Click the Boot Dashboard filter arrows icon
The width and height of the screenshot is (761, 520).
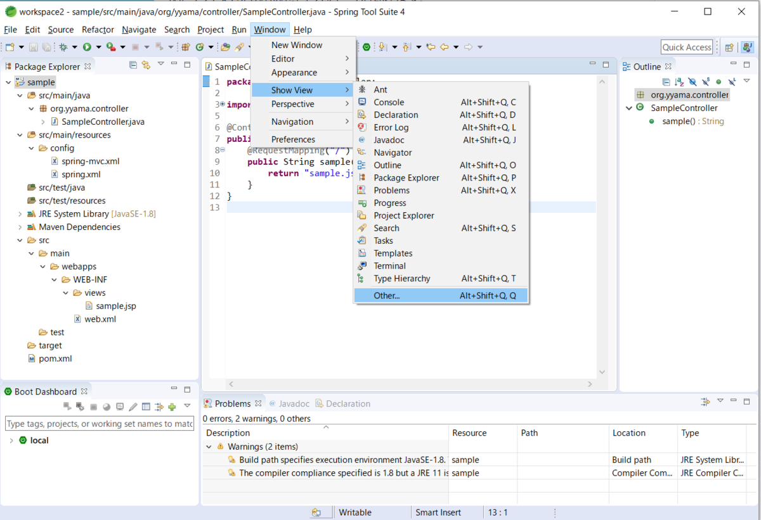tap(159, 407)
